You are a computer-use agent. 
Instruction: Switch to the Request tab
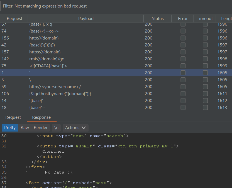(x=13, y=117)
